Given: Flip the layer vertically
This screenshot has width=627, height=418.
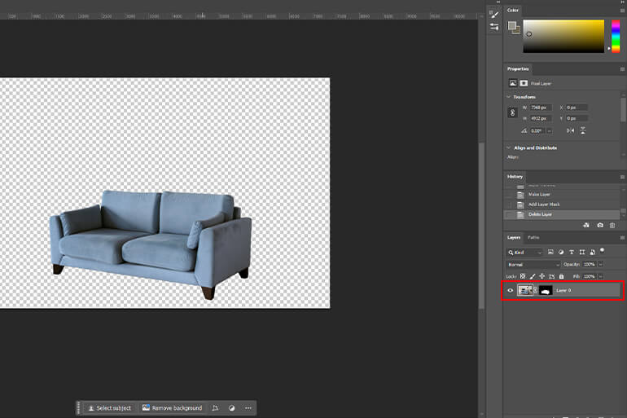Looking at the screenshot, I should 582,131.
